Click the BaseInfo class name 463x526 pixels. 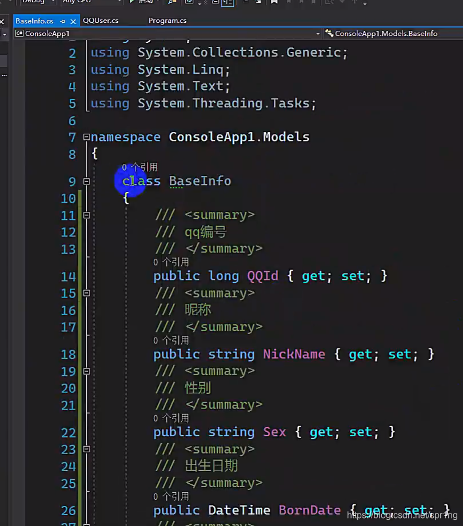[x=200, y=181]
